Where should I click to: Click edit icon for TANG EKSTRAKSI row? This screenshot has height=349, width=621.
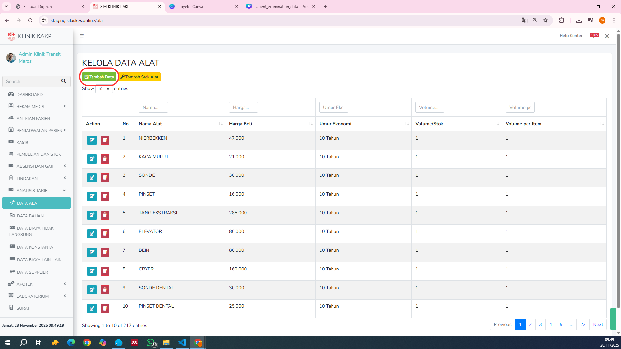click(x=92, y=215)
